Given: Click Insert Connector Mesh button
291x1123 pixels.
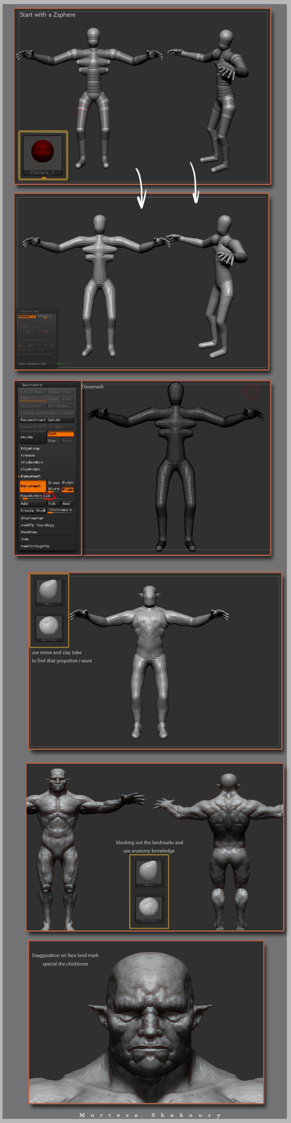Looking at the screenshot, I should point(37,354).
